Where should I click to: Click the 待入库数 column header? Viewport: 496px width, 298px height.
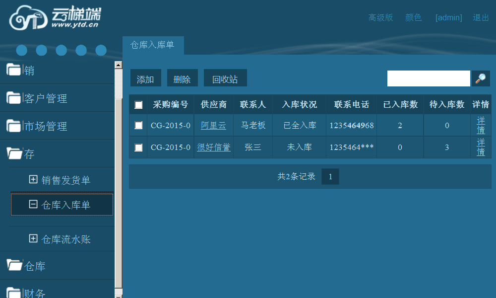tap(447, 104)
